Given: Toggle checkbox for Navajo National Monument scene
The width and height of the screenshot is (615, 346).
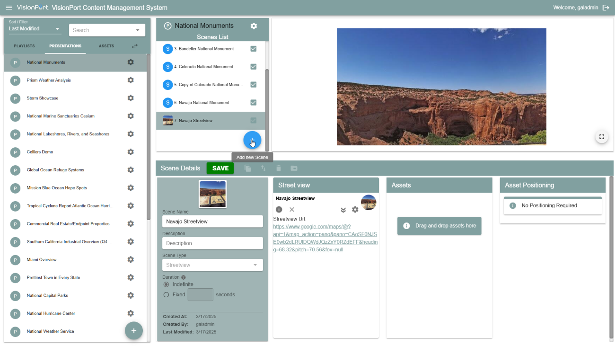Looking at the screenshot, I should [254, 103].
